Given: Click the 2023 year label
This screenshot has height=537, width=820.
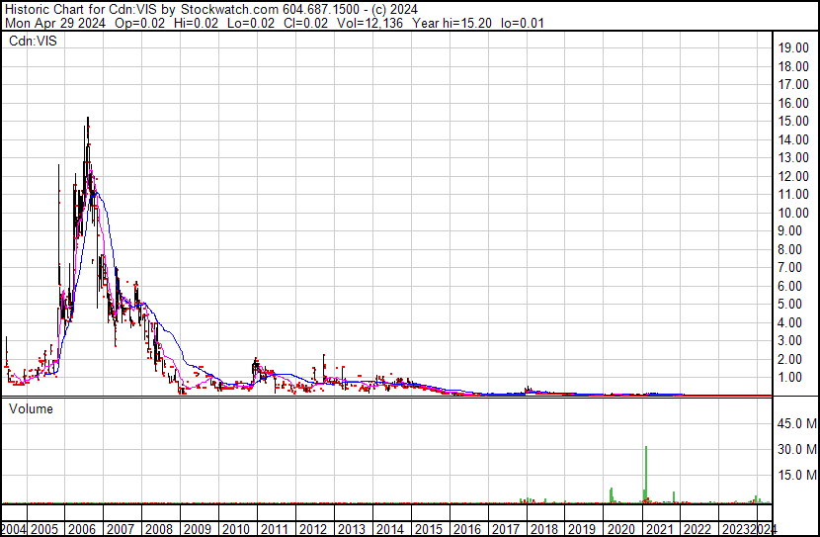Looking at the screenshot, I should click(735, 529).
